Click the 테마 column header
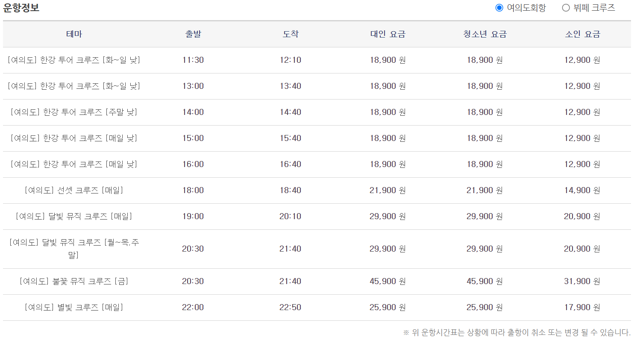This screenshot has width=637, height=343. pyautogui.click(x=74, y=34)
